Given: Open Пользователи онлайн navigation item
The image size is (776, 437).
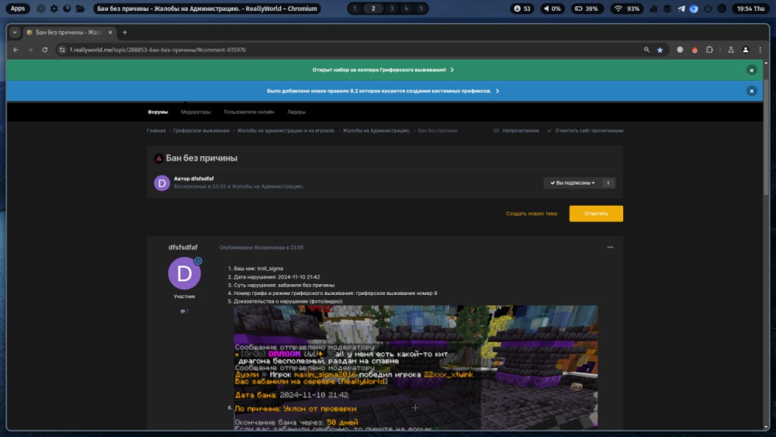Looking at the screenshot, I should point(248,112).
